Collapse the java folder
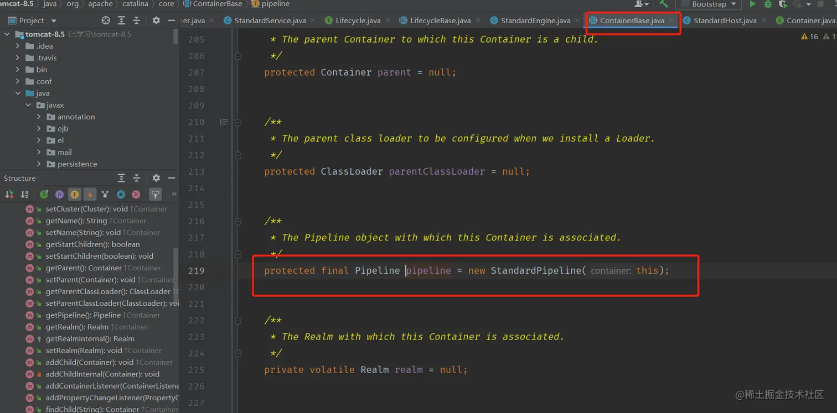 [18, 93]
